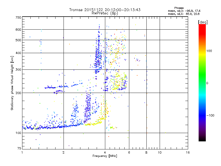Screen dimensions: 221x166
Task: Click the '75' km height tick label
Action: tap(19, 148)
